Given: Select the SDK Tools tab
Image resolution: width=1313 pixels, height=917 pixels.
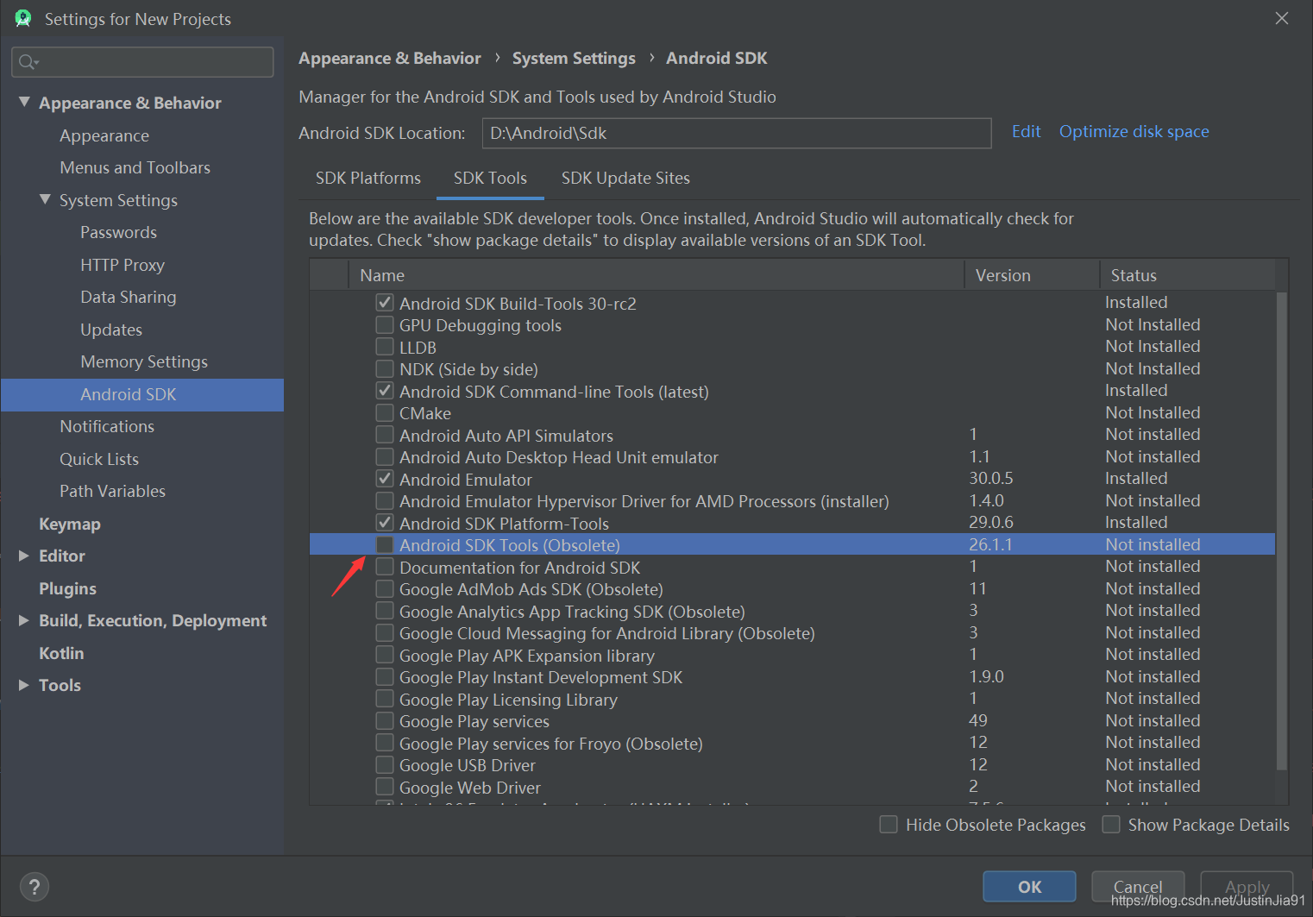Looking at the screenshot, I should [490, 178].
